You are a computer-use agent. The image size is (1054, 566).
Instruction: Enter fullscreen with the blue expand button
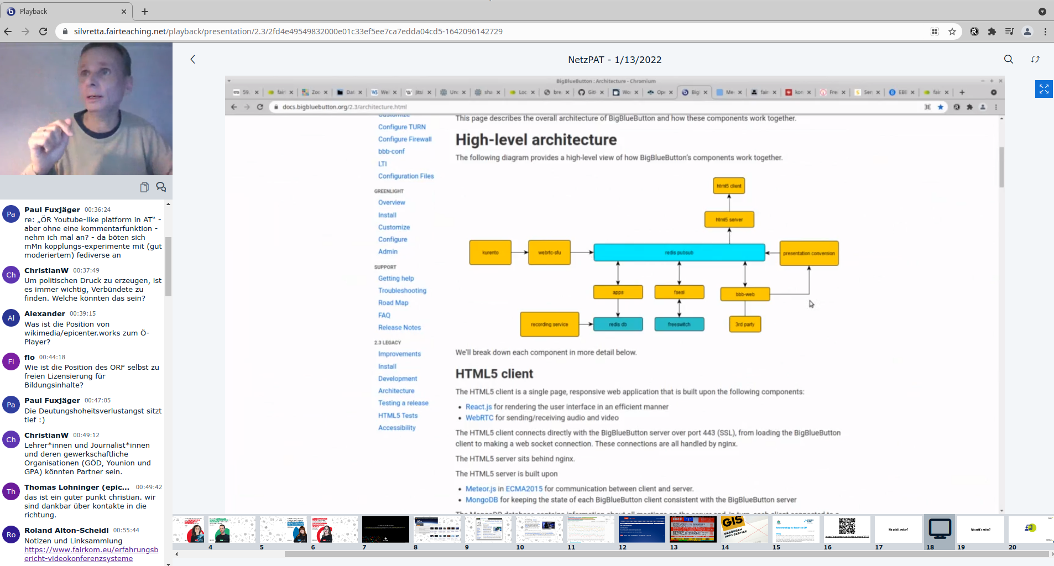pos(1043,89)
